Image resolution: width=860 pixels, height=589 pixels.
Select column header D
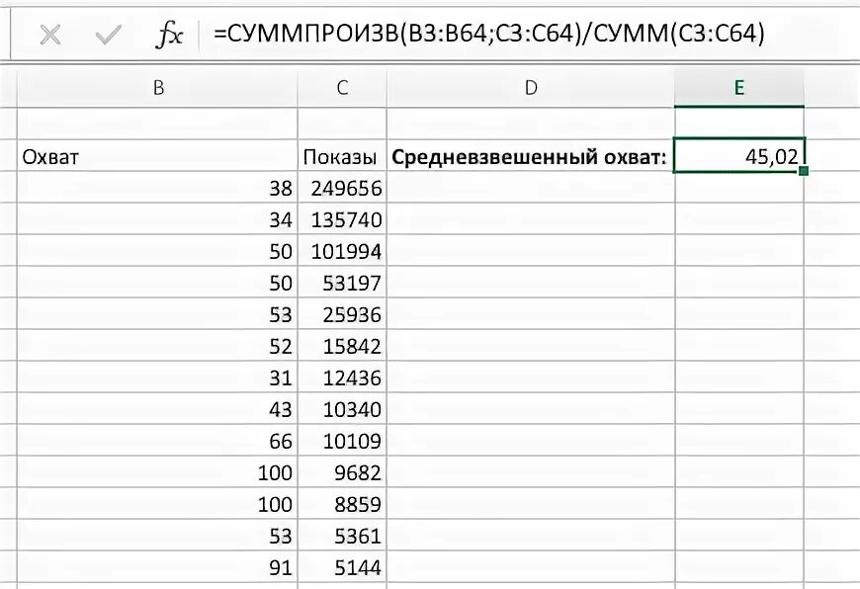(x=531, y=87)
